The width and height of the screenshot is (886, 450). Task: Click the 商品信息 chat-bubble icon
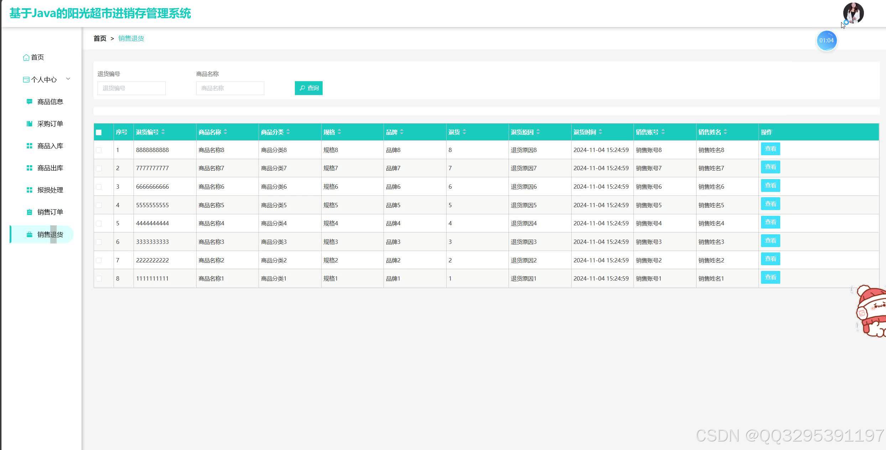point(30,102)
